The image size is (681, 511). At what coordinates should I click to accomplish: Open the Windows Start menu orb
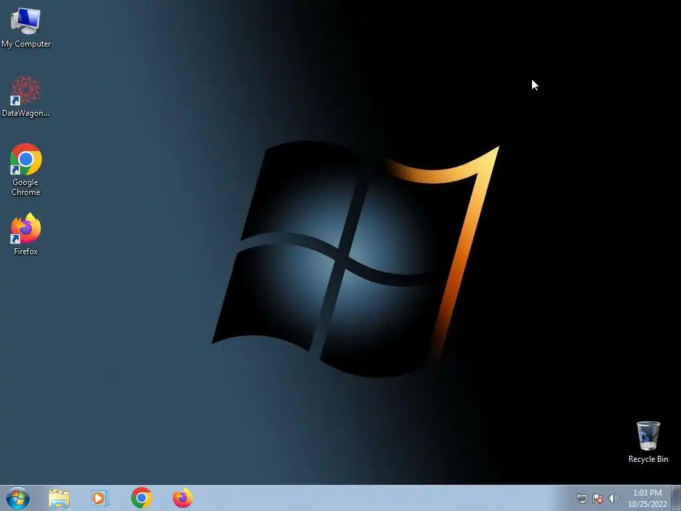click(18, 498)
